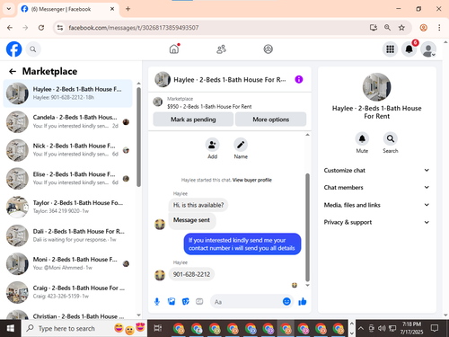Viewport: 449px width, 337px height.
Task: Open the purple conversation information icon
Action: pyautogui.click(x=299, y=79)
